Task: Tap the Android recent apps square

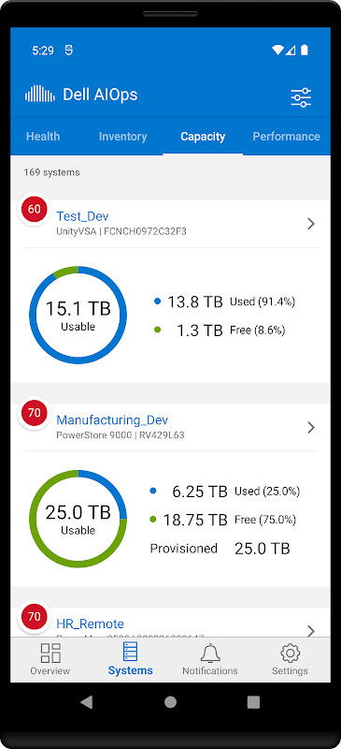Action: click(x=254, y=701)
